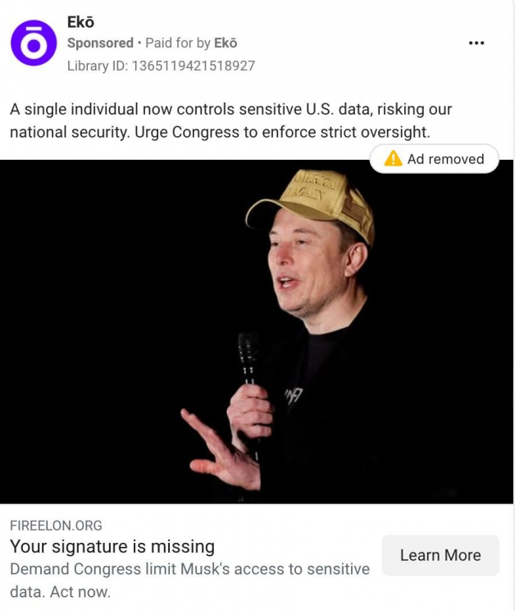Click the purple Ekō profile logo
Image resolution: width=515 pixels, height=615 pixels.
[34, 43]
